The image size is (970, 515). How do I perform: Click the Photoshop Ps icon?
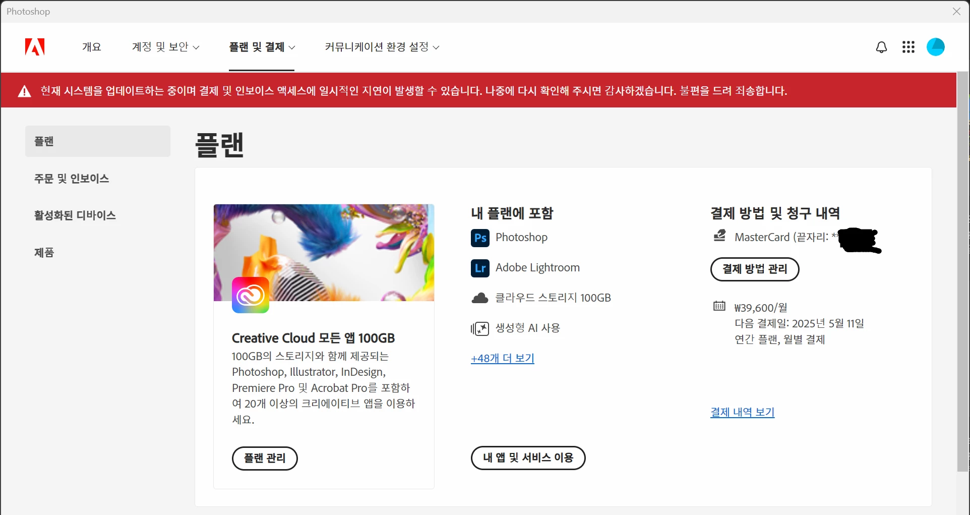(x=480, y=238)
